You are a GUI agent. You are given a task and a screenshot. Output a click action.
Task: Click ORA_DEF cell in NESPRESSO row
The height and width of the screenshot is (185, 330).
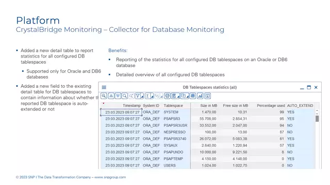[151, 132]
